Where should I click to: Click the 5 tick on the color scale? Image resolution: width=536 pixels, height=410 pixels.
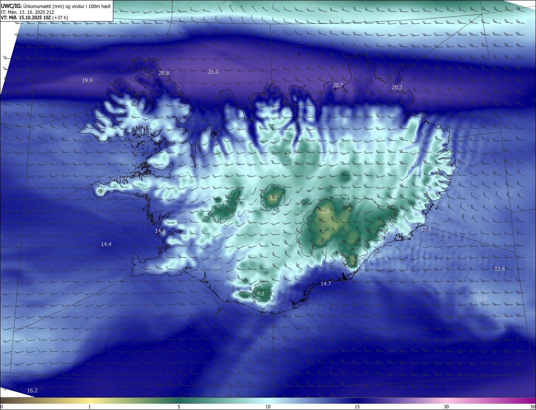(x=179, y=407)
